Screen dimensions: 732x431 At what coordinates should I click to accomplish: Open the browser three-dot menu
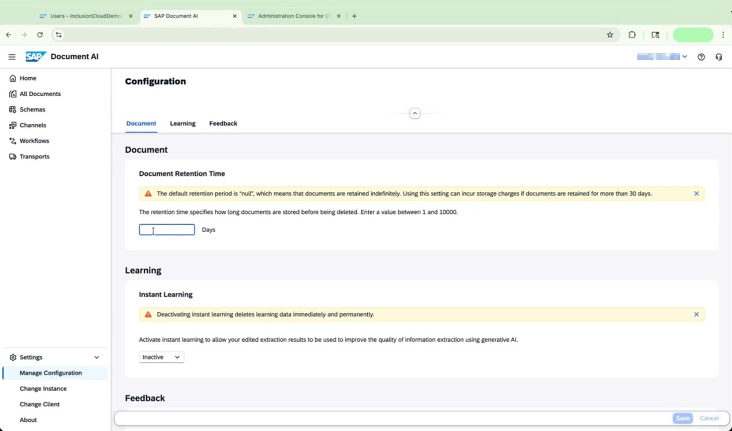[723, 35]
